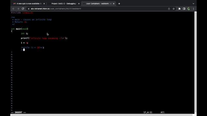Click the 'int main(void)' line
This screenshot has width=207, height=116.
[x=19, y=29]
